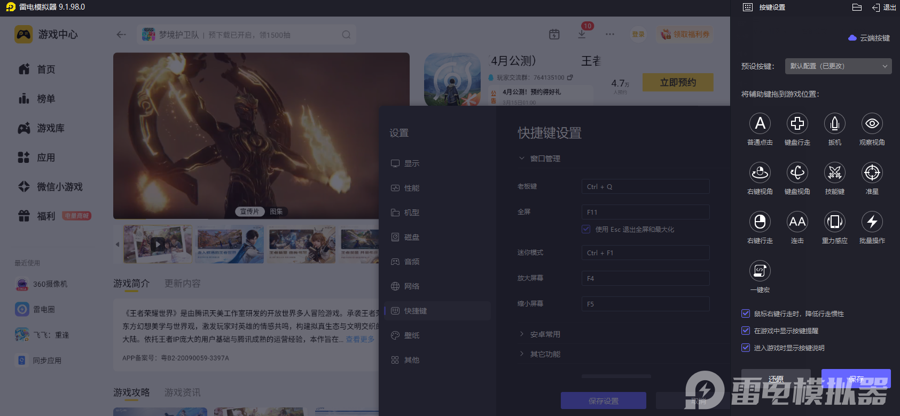The image size is (900, 416).
Task: Open the download manager icon with badge 10
Action: click(582, 34)
